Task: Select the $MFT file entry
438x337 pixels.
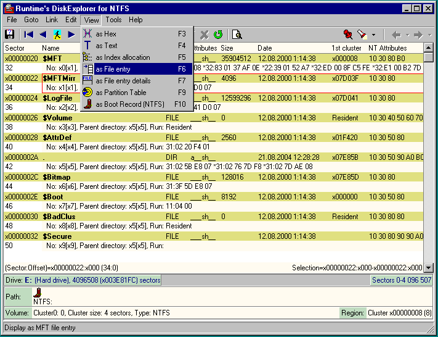Action: pos(52,59)
